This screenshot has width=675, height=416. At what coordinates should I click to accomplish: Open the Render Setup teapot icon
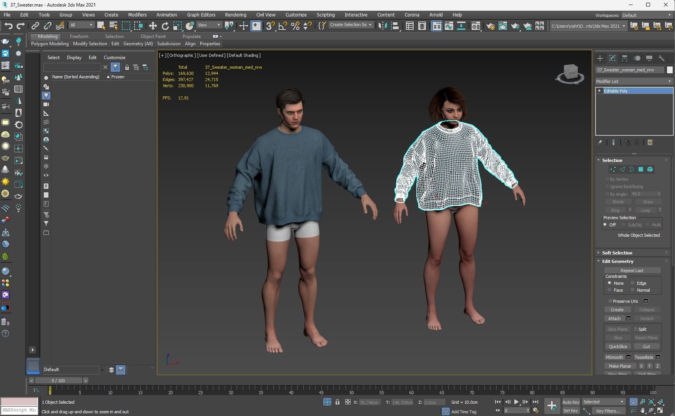[x=490, y=26]
